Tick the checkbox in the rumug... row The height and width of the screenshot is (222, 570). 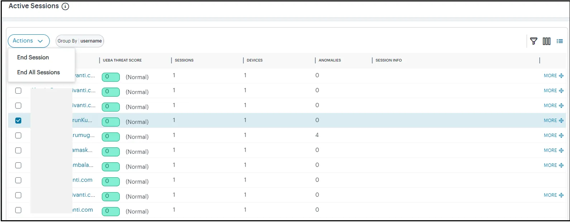18,135
